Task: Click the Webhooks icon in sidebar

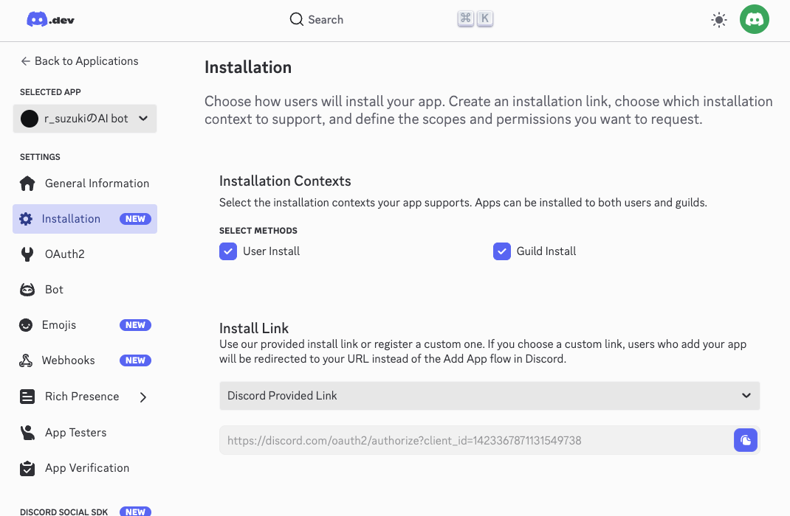Action: pyautogui.click(x=27, y=360)
